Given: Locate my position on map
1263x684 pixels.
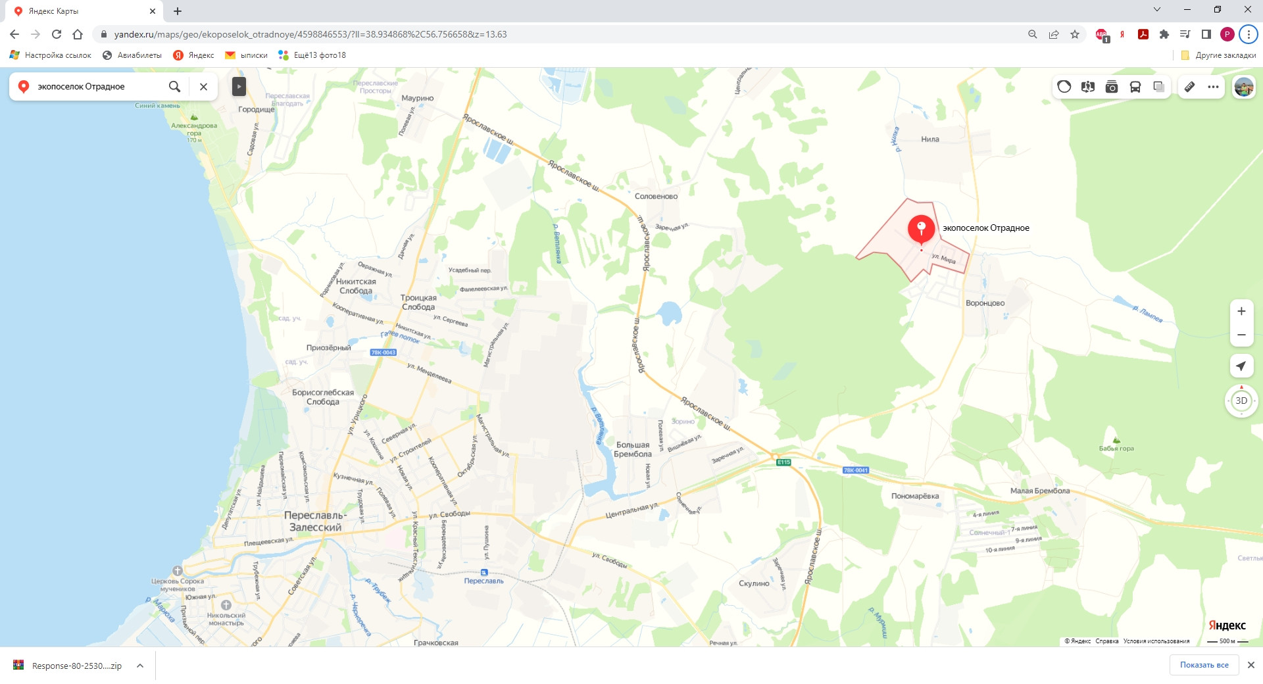Looking at the screenshot, I should pos(1241,366).
